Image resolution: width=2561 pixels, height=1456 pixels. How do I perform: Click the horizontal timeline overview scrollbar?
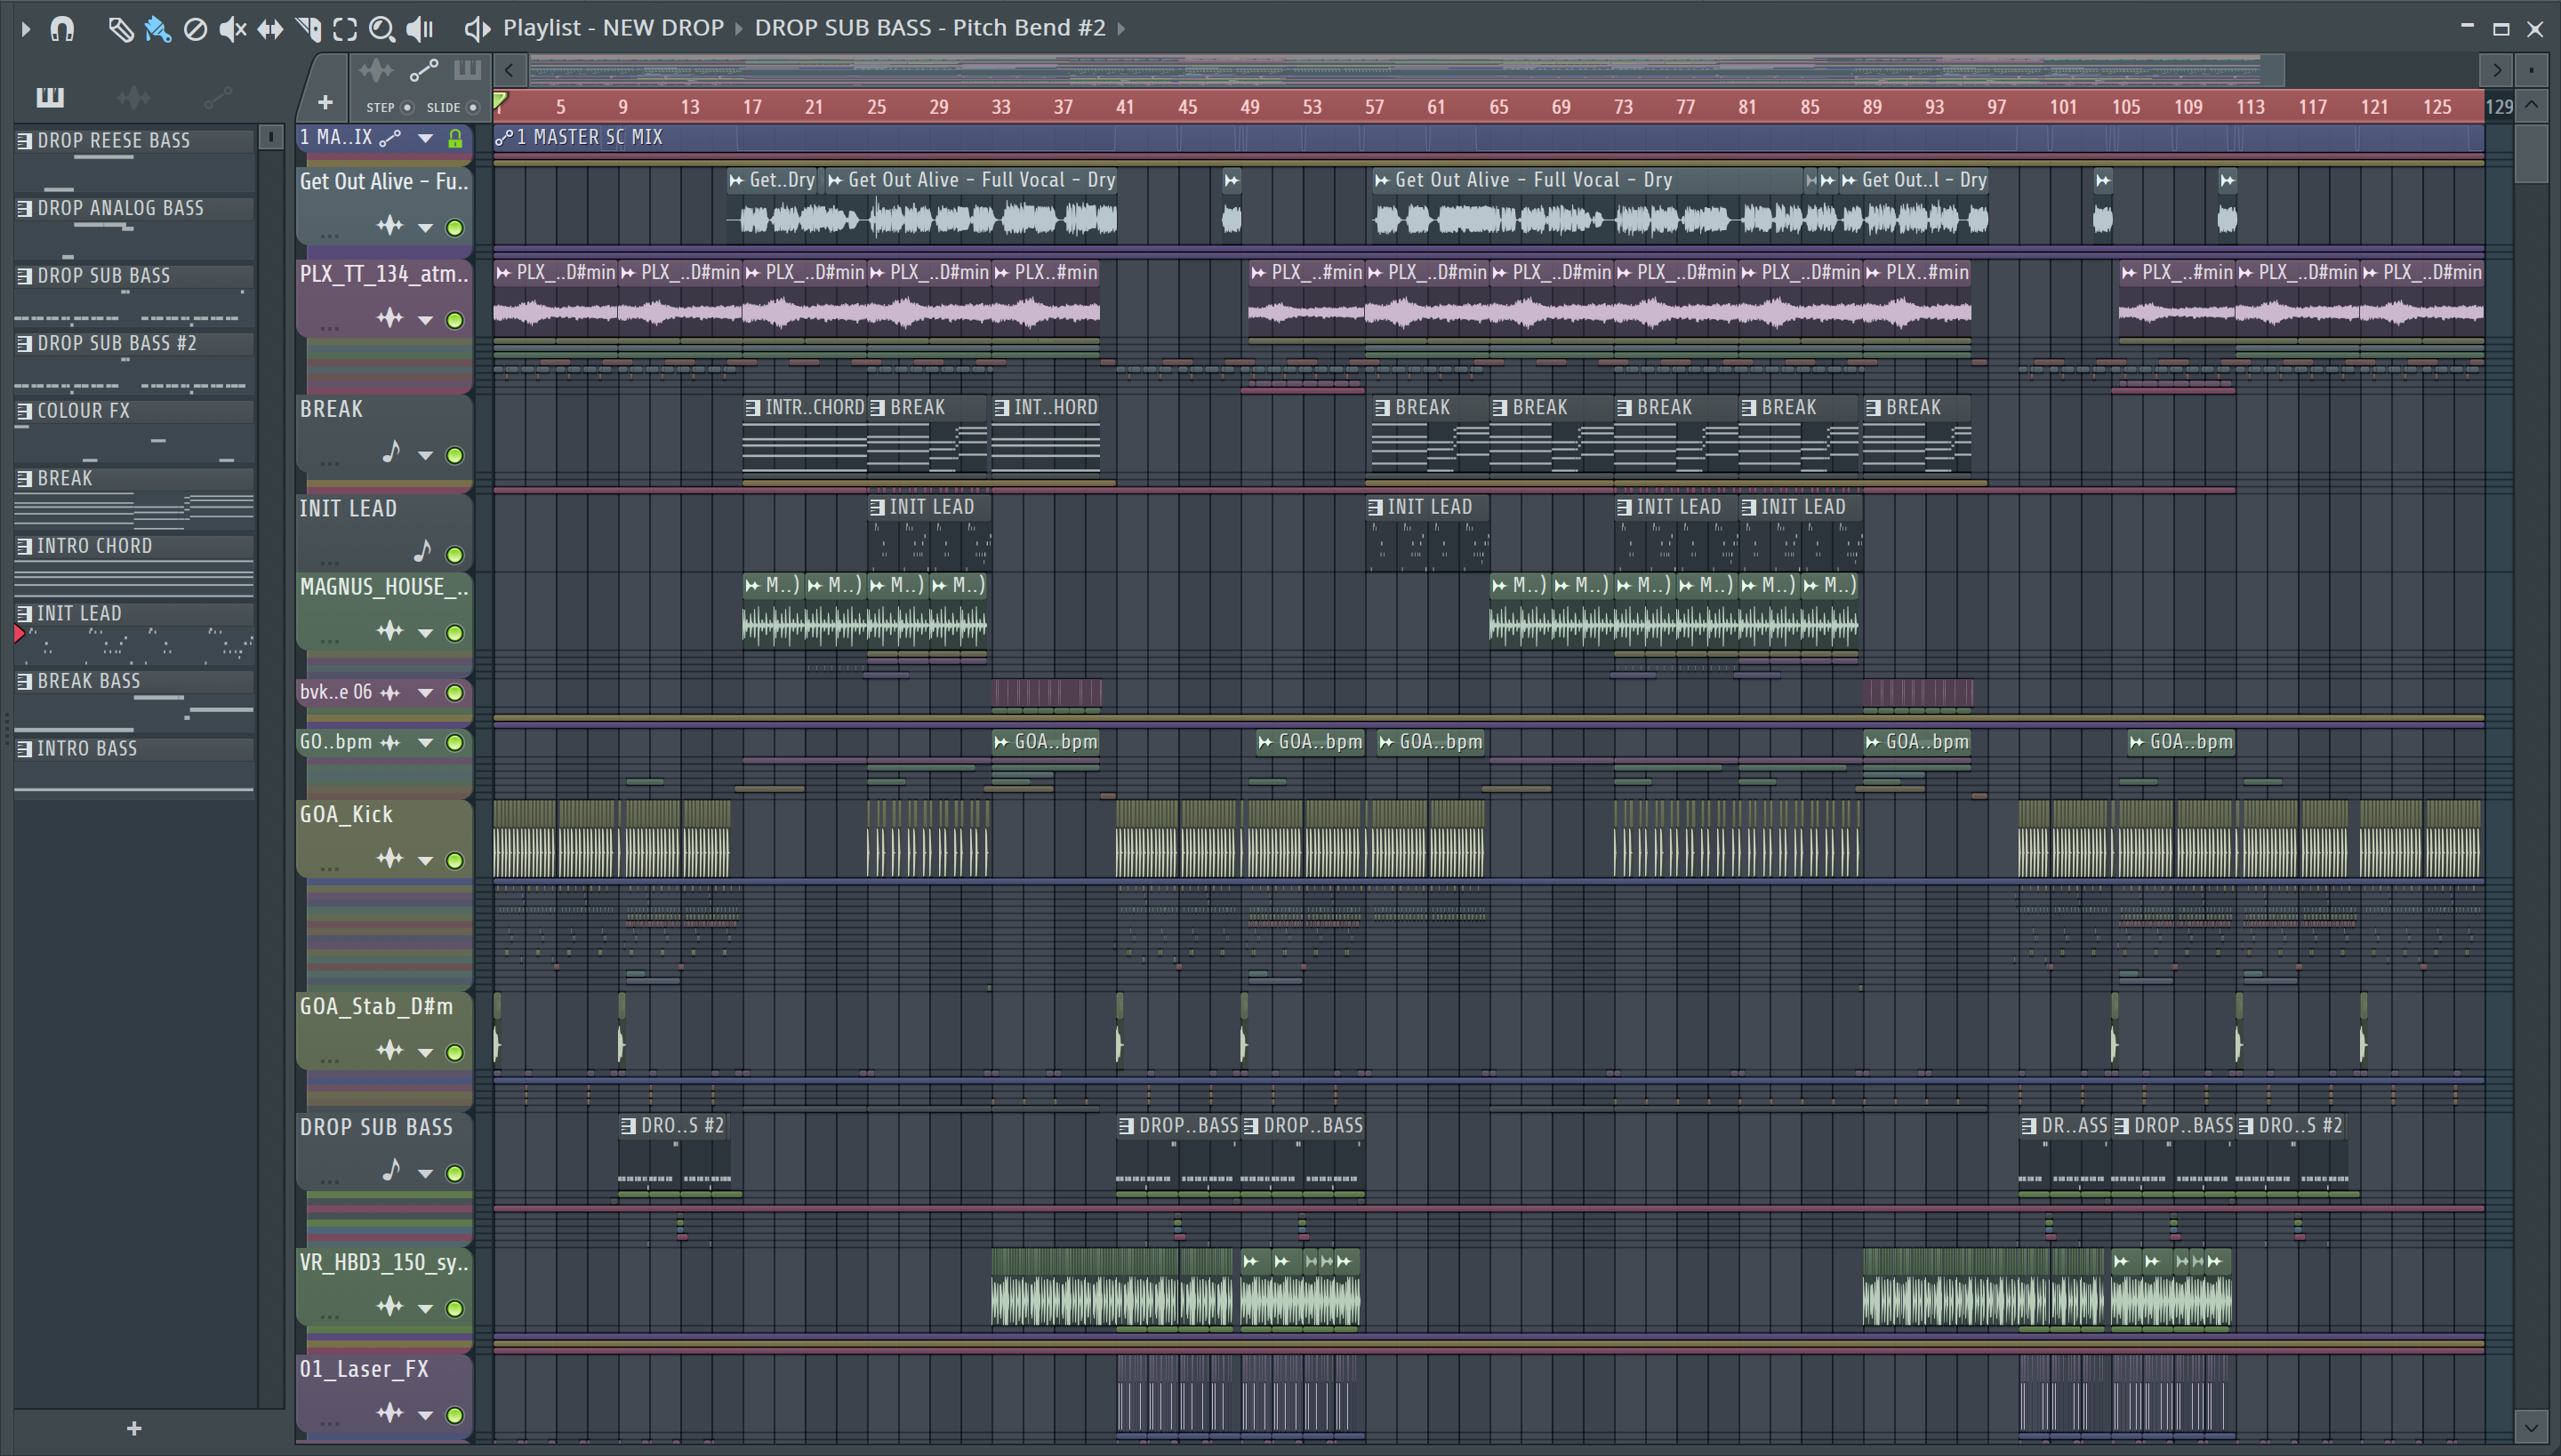(x=1406, y=70)
